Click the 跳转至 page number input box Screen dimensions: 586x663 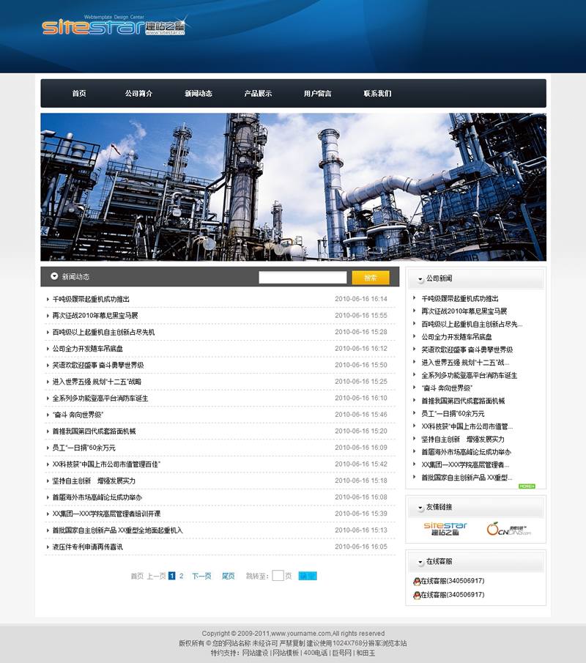click(278, 576)
